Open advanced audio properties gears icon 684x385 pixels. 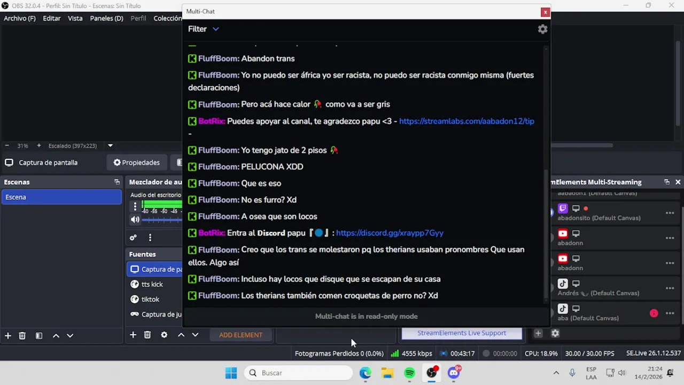coord(133,237)
